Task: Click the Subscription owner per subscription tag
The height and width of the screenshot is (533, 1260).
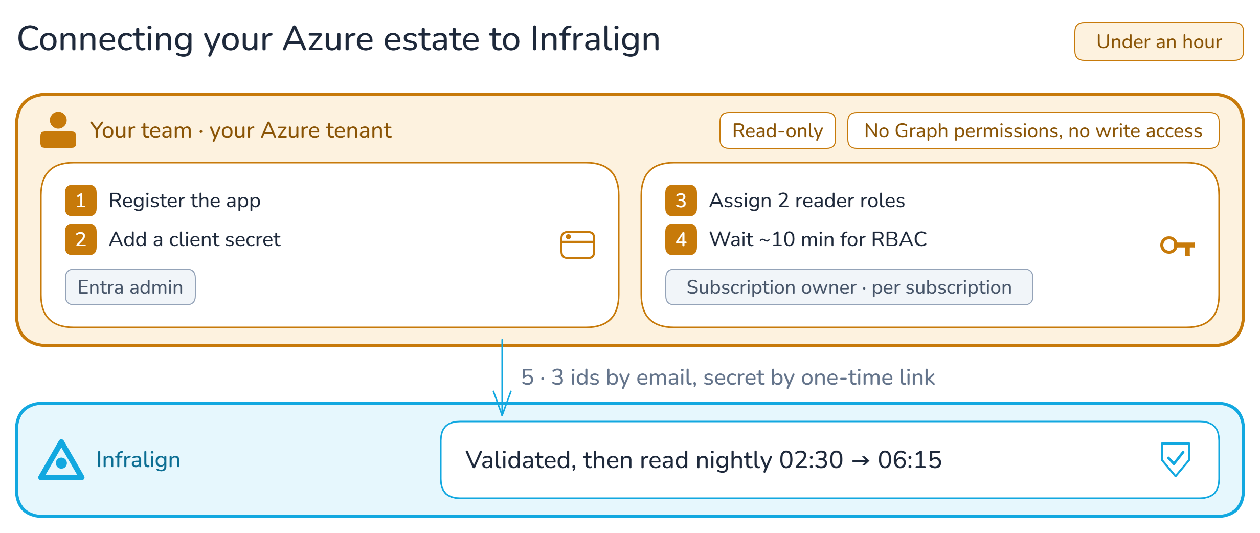Action: (x=849, y=287)
